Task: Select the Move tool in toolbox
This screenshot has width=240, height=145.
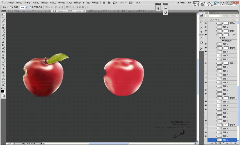Action: [x=3, y=15]
